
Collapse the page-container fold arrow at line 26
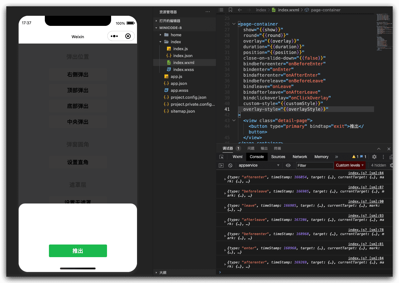[234, 24]
